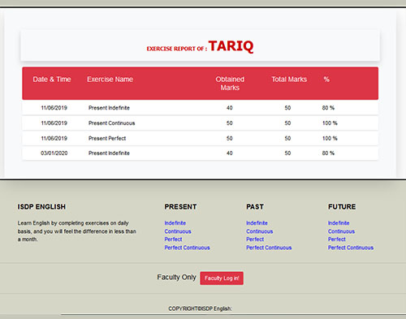Viewport: 406px width, 319px height.
Task: Open Future Indefinite footer link
Action: click(339, 223)
